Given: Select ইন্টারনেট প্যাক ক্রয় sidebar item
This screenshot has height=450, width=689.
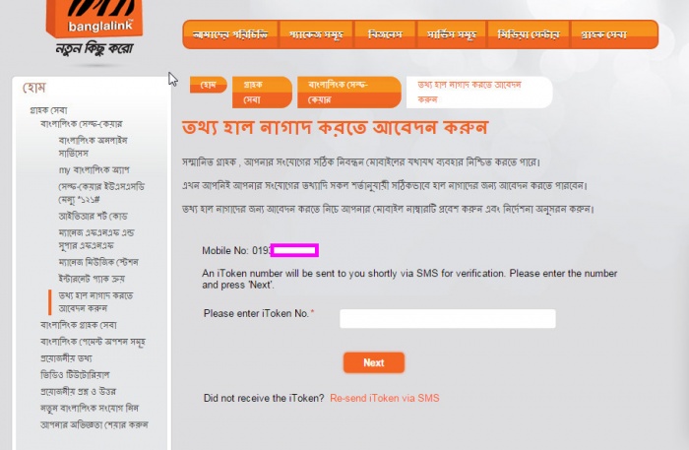Looking at the screenshot, I should [x=92, y=279].
